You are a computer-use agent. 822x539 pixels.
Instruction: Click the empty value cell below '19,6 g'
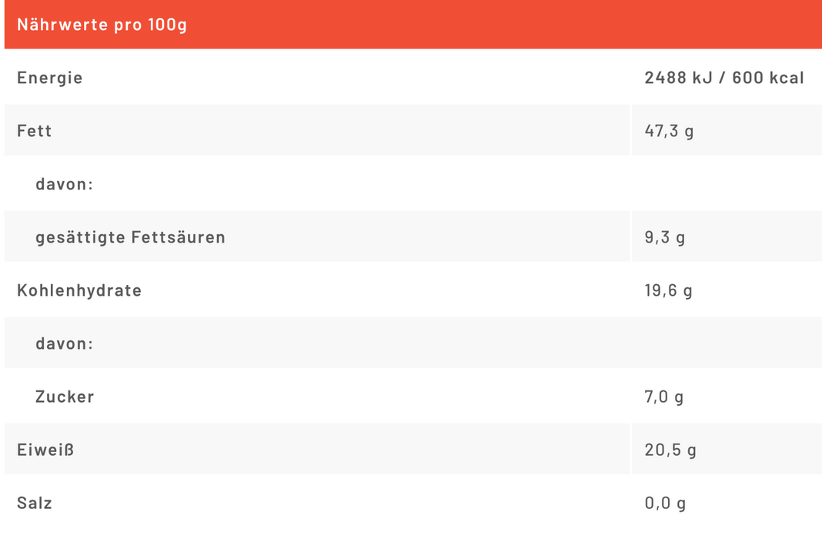click(726, 343)
